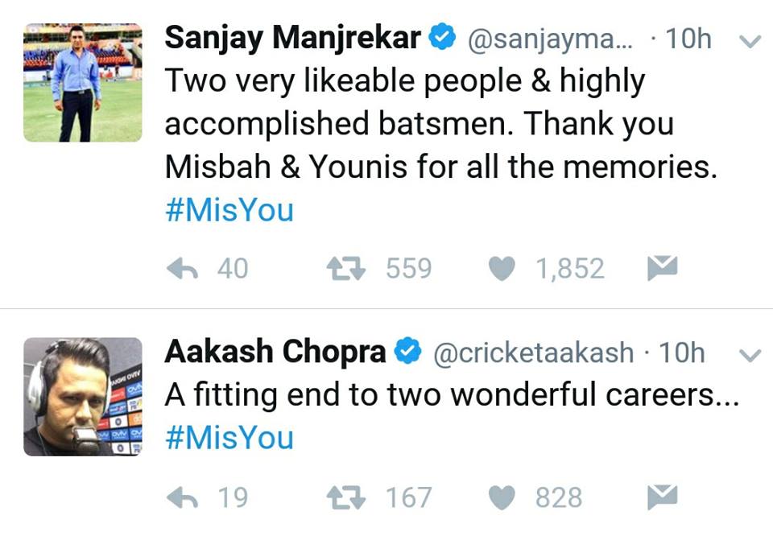Open the #MisYou hashtag in Aakash's tweet
Viewport: 773px width, 536px height.
pyautogui.click(x=229, y=439)
